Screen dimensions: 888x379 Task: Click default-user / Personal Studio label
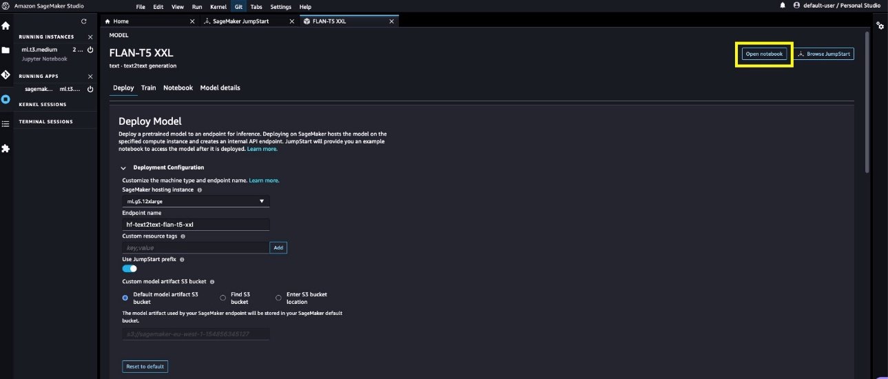[842, 6]
